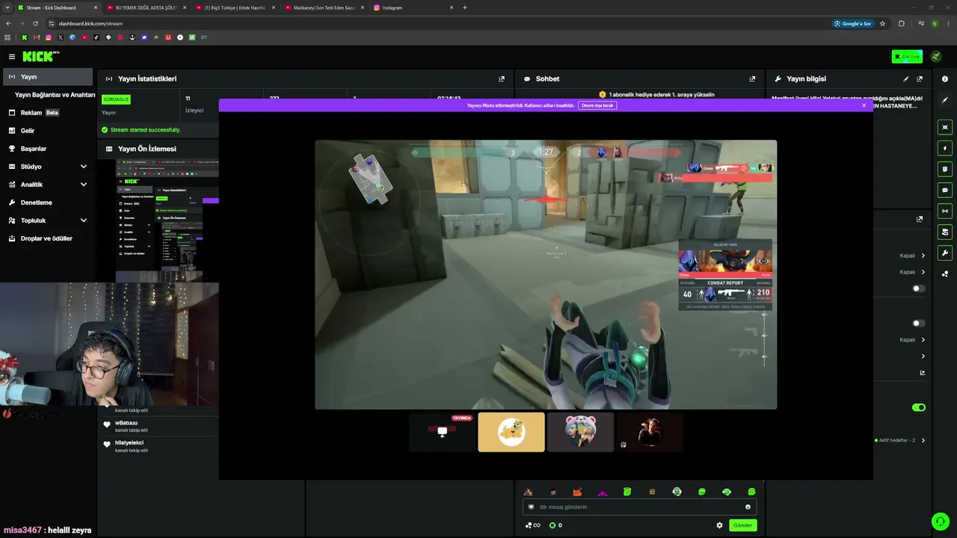The height and width of the screenshot is (538, 957).
Task: Close the purple streamer mode banner
Action: point(864,105)
